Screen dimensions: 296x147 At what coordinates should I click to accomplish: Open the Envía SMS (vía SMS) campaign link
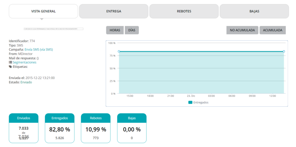39,49
